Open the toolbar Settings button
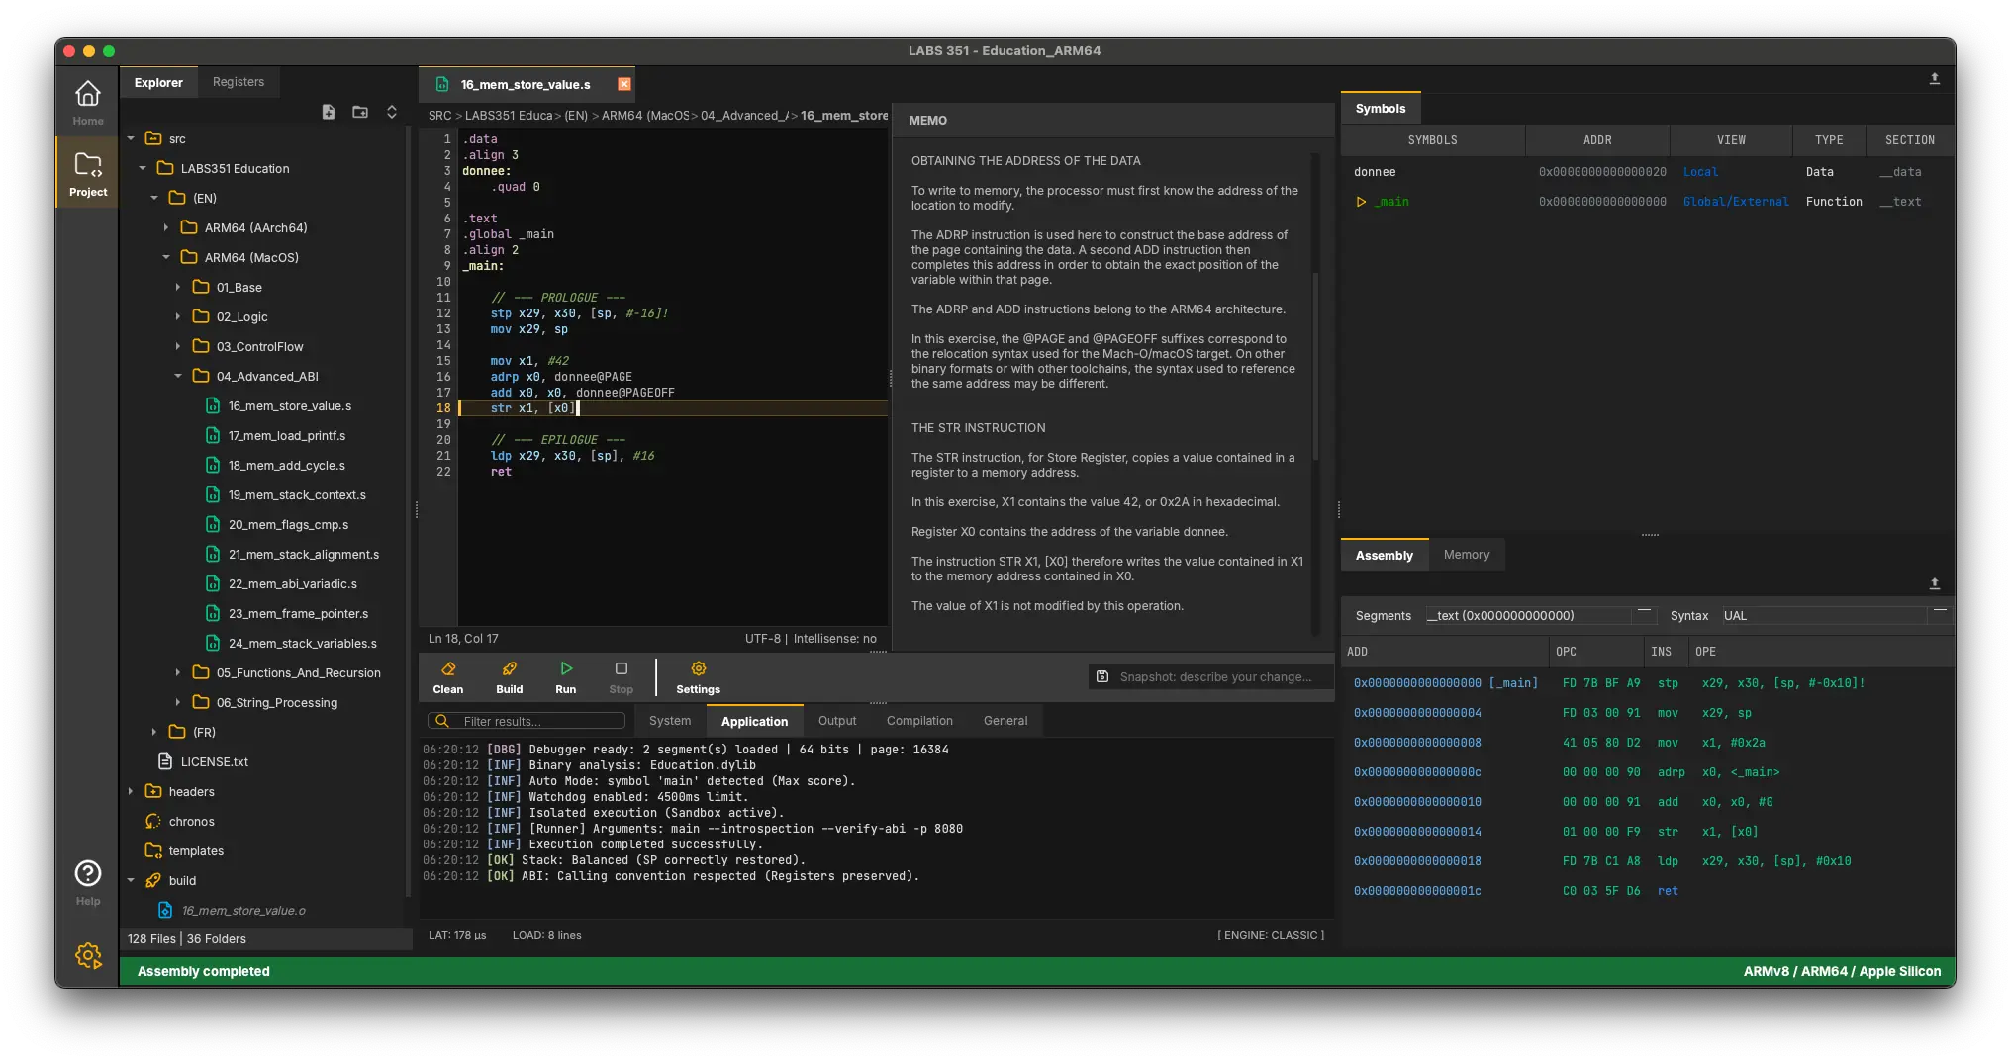 click(698, 677)
